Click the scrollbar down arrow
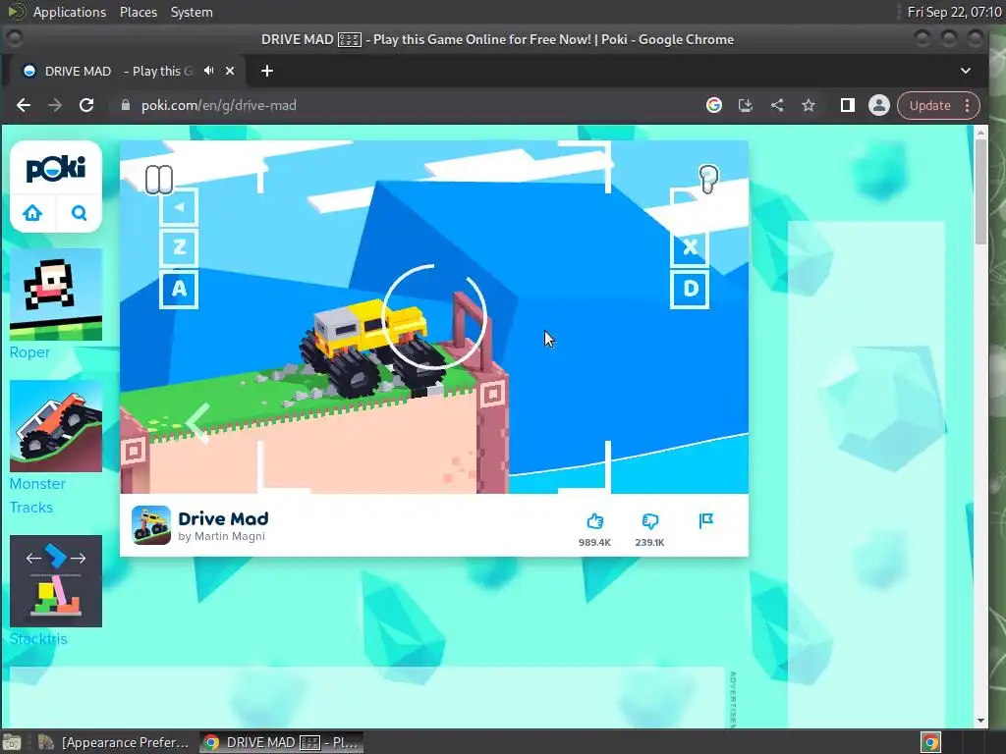The image size is (1006, 754). (980, 721)
